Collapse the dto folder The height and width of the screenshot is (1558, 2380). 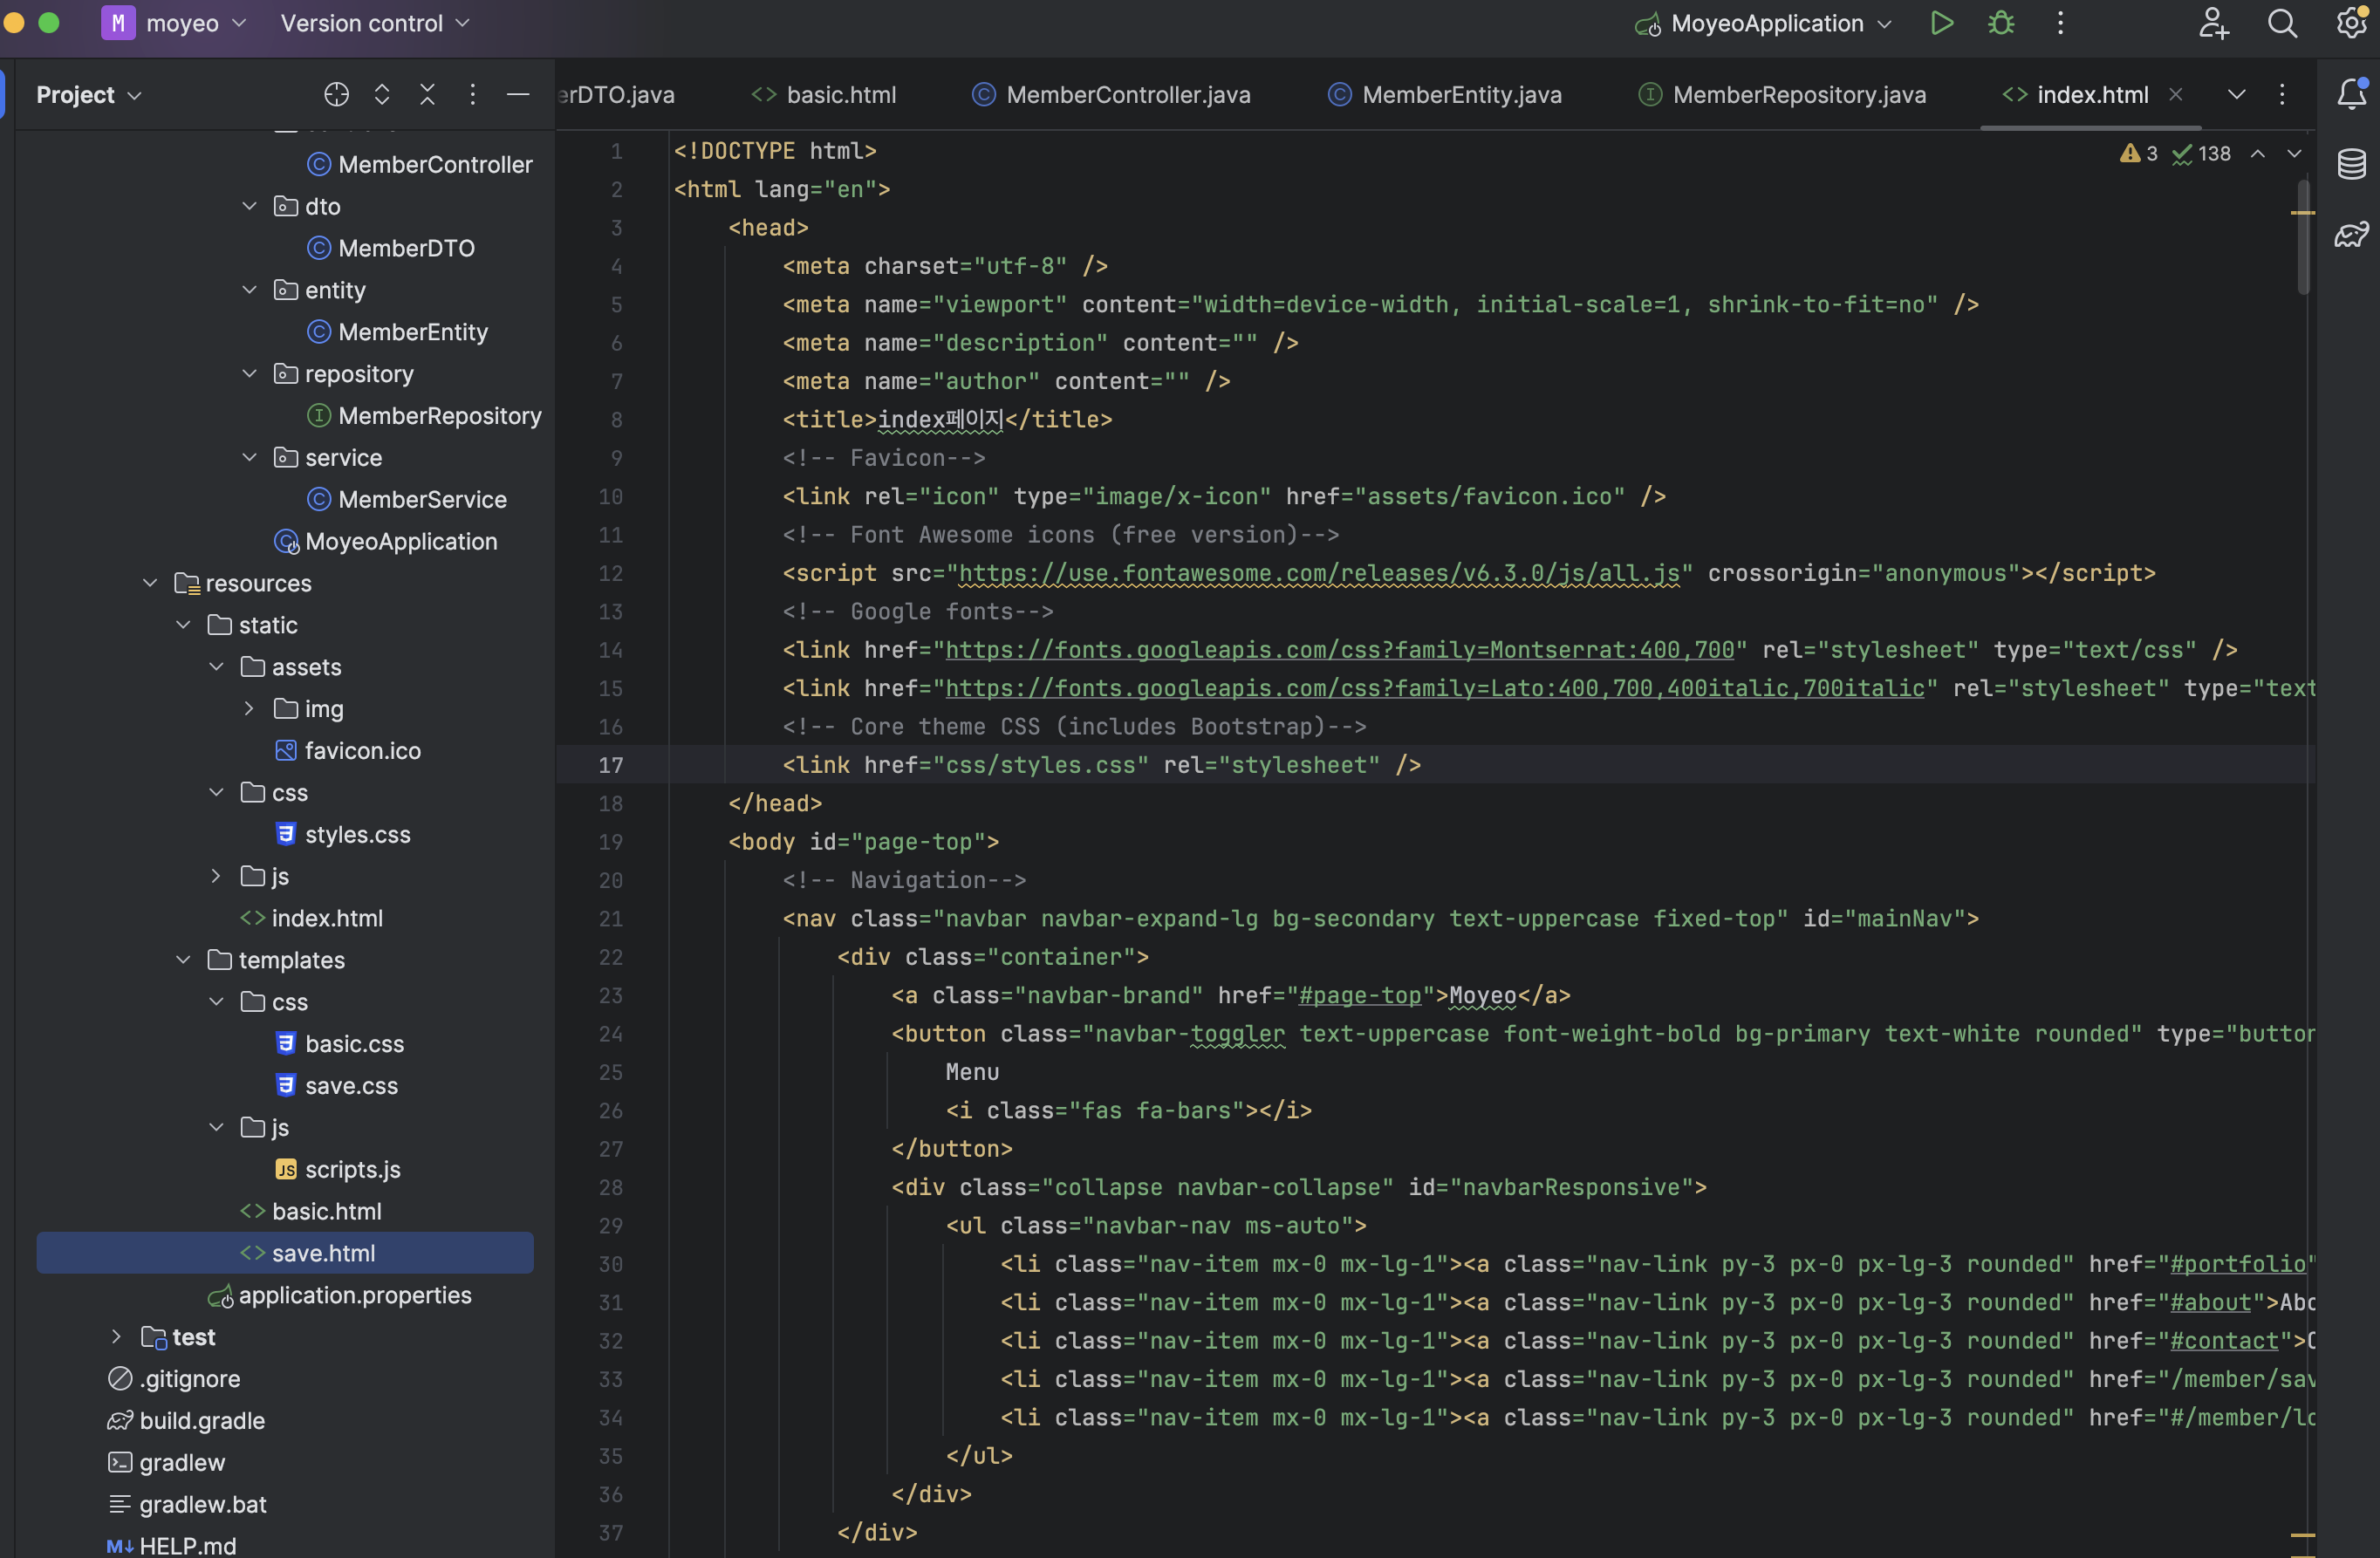pyautogui.click(x=250, y=206)
